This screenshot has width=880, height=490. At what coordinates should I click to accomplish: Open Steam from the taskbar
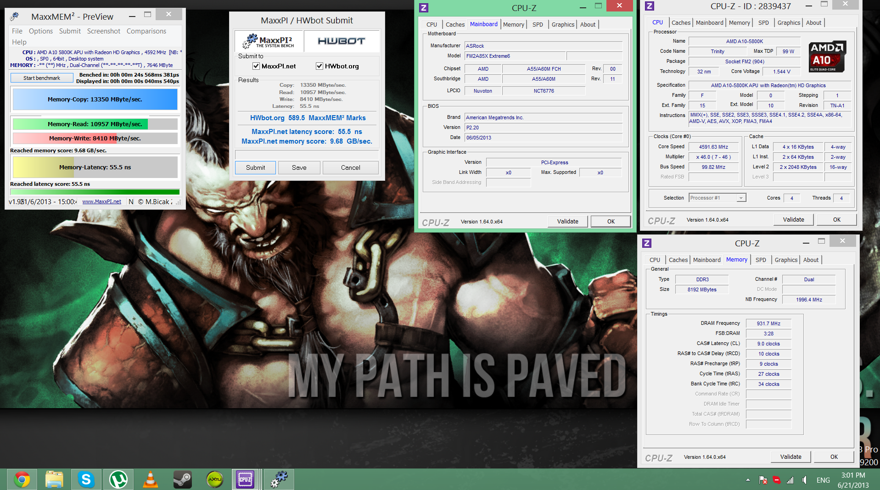(x=183, y=480)
